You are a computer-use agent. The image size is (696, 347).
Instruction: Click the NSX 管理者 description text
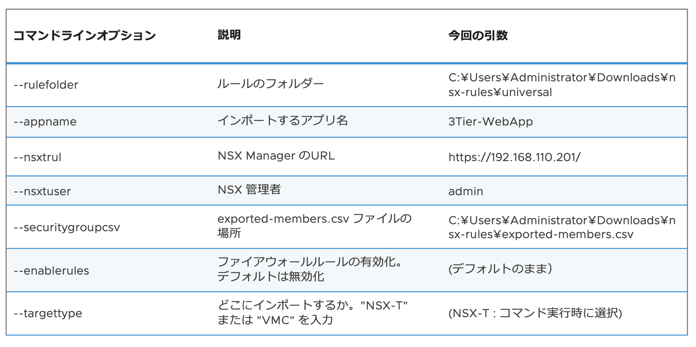(249, 190)
